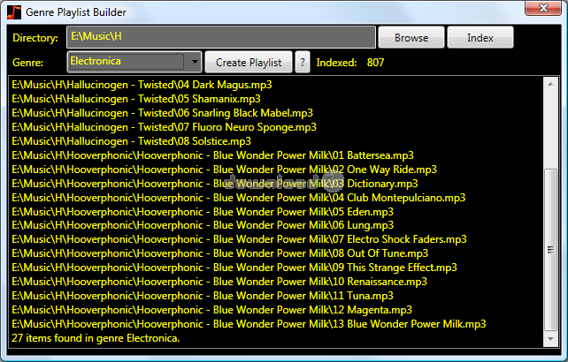
Task: Select the 08 Solstice.mp3 entry
Action: click(x=131, y=141)
